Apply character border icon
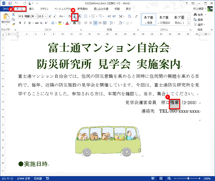This screenshot has height=181, width=215. pos(79,16)
